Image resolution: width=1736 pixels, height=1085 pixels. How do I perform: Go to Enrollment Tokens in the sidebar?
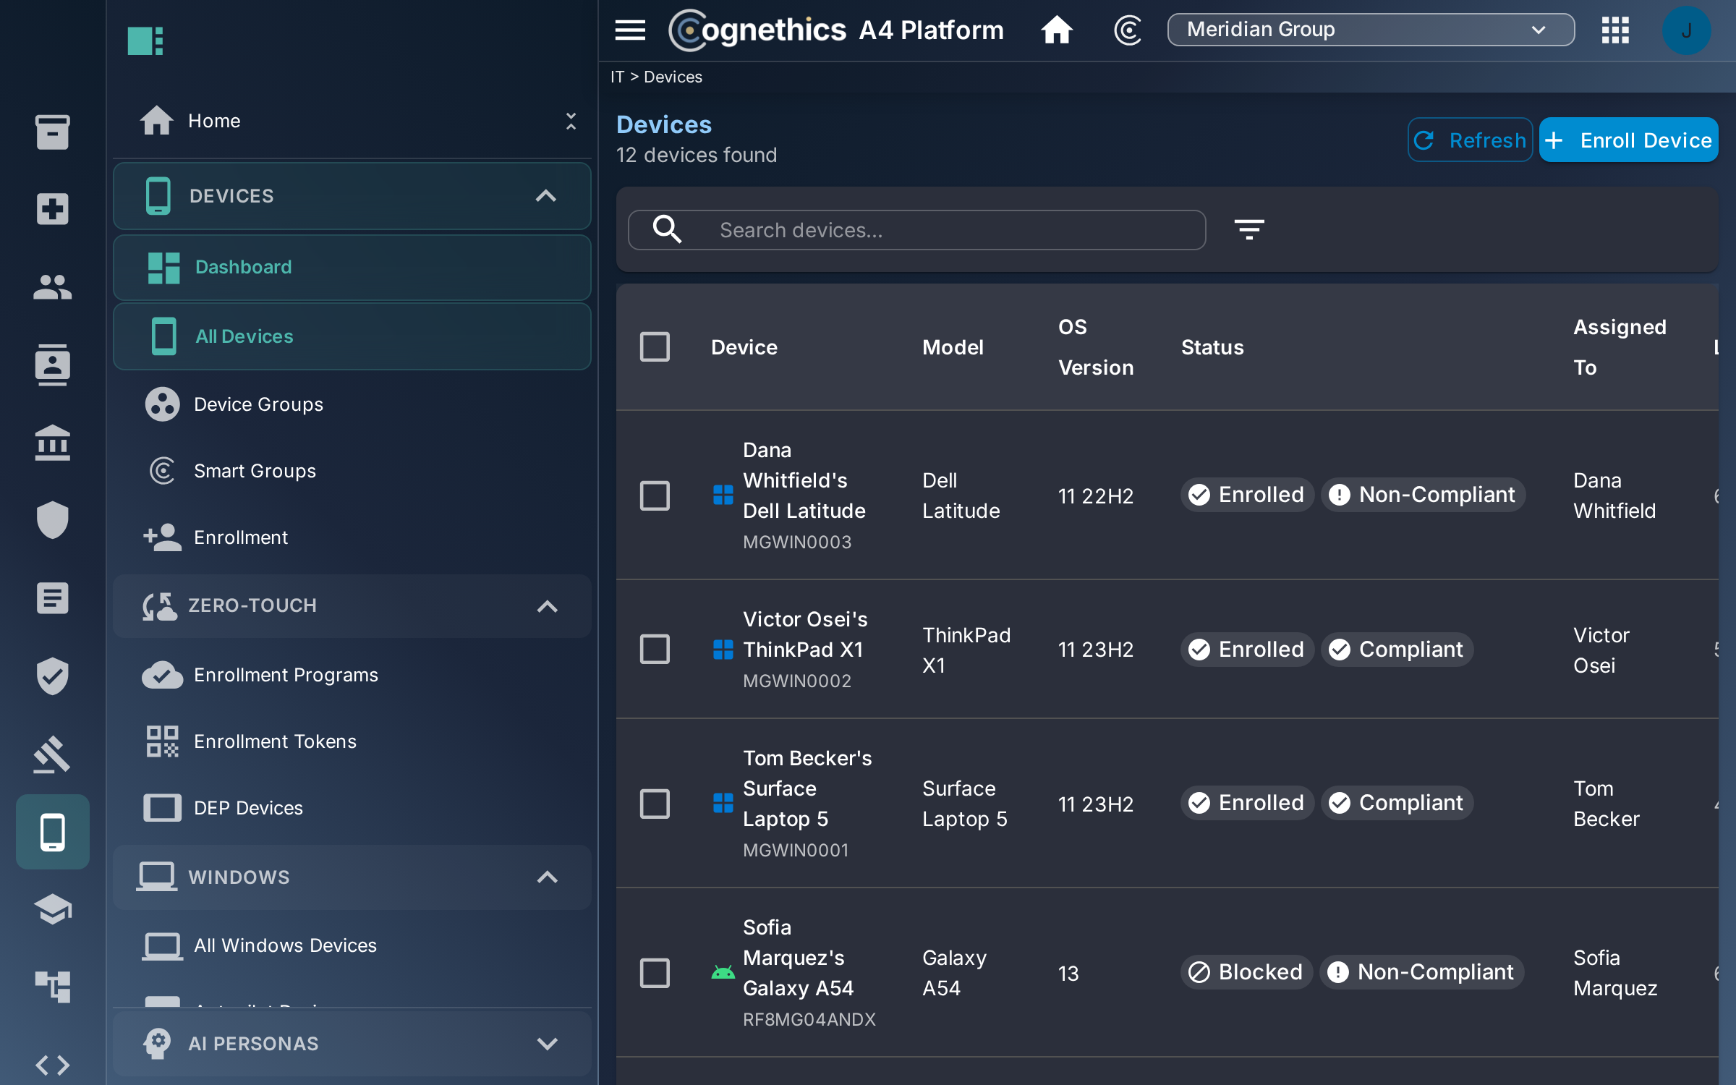coord(275,741)
